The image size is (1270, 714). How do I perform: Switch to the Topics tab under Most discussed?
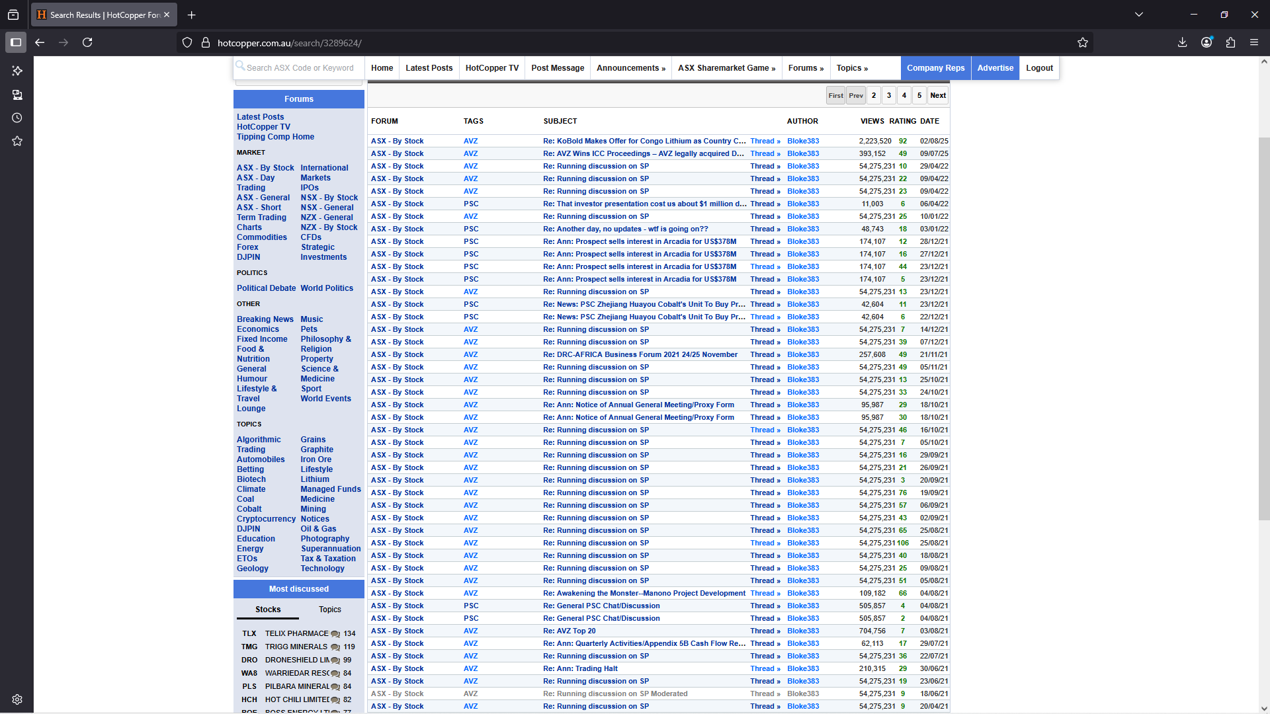[x=329, y=610]
